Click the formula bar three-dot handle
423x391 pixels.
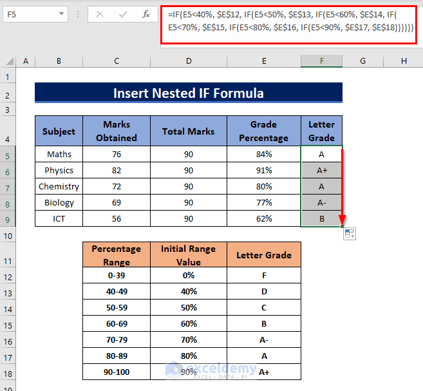78,14
